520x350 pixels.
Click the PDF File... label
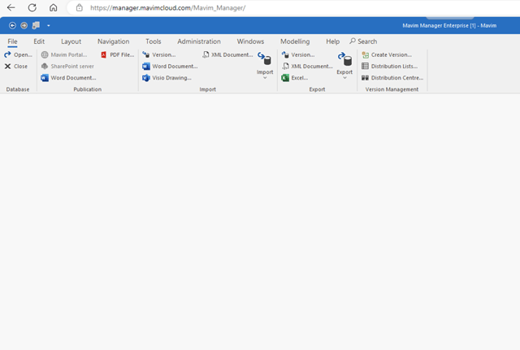click(x=122, y=54)
